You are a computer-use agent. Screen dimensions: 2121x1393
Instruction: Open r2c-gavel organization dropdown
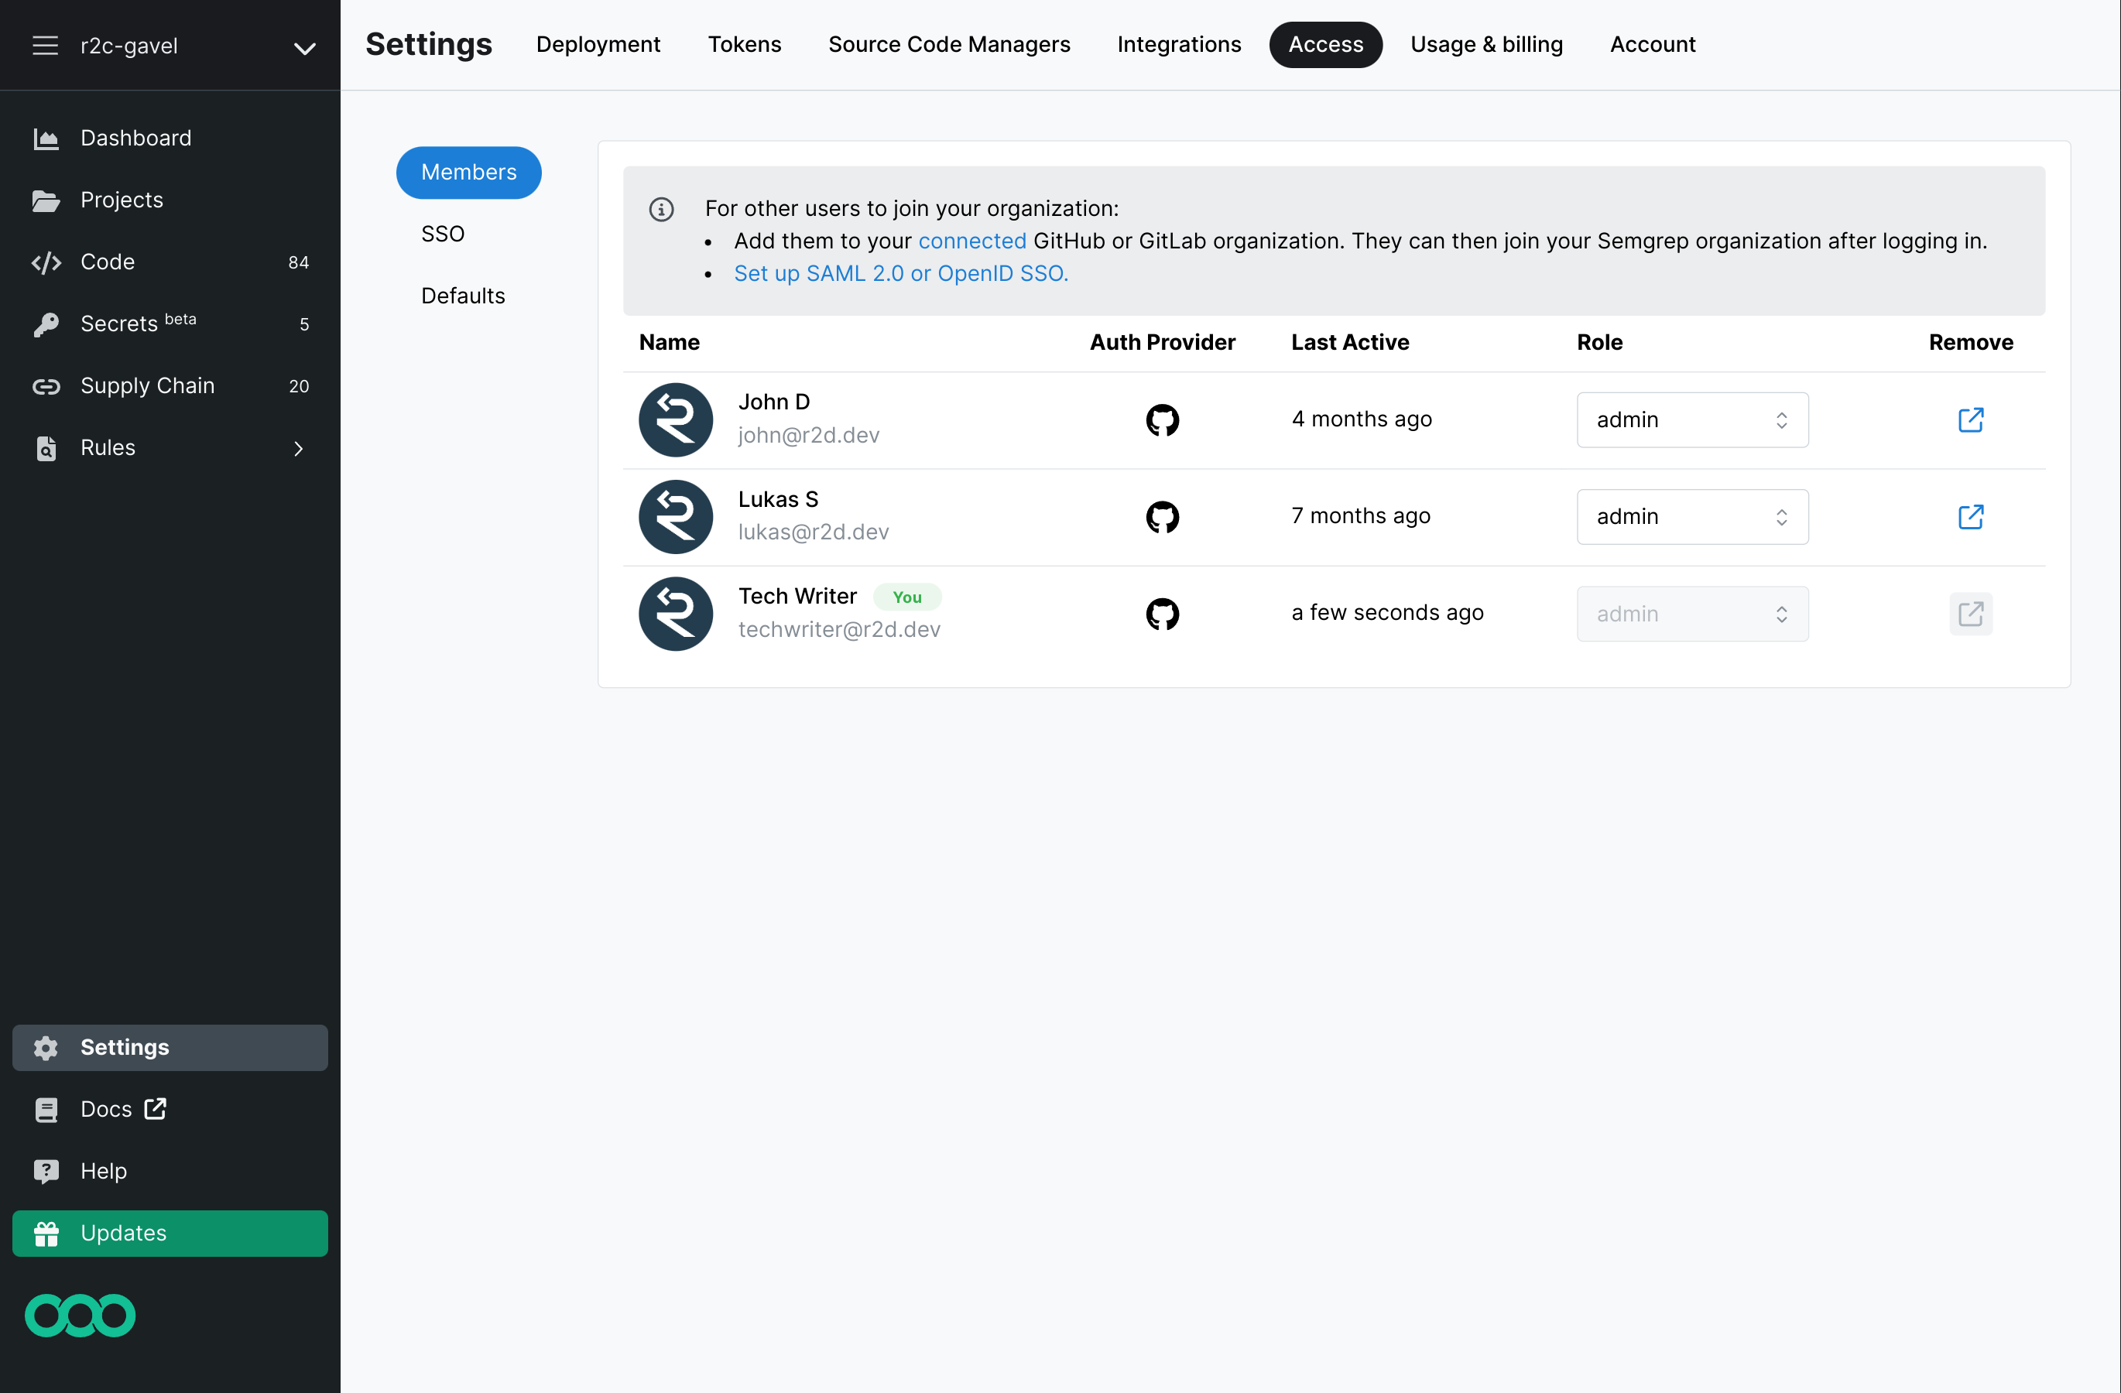[x=304, y=47]
